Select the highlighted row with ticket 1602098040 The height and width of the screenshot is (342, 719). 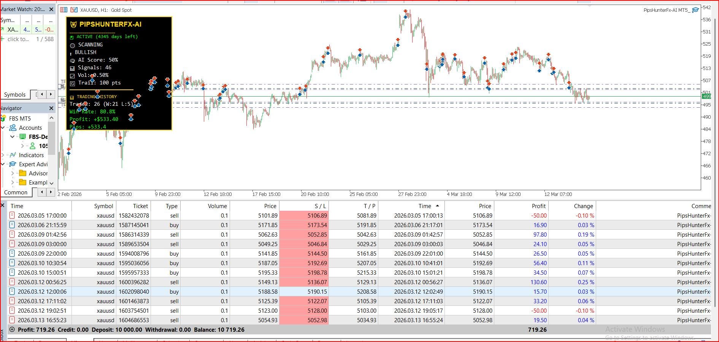coord(359,291)
